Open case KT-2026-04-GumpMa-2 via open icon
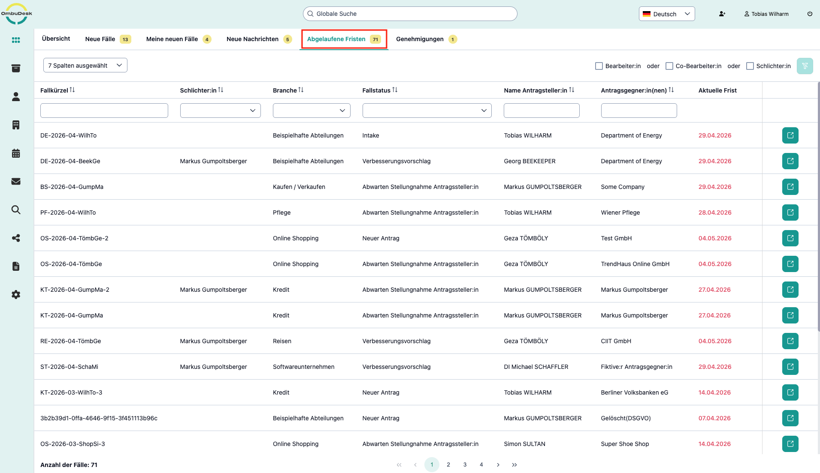820x473 pixels. (790, 290)
